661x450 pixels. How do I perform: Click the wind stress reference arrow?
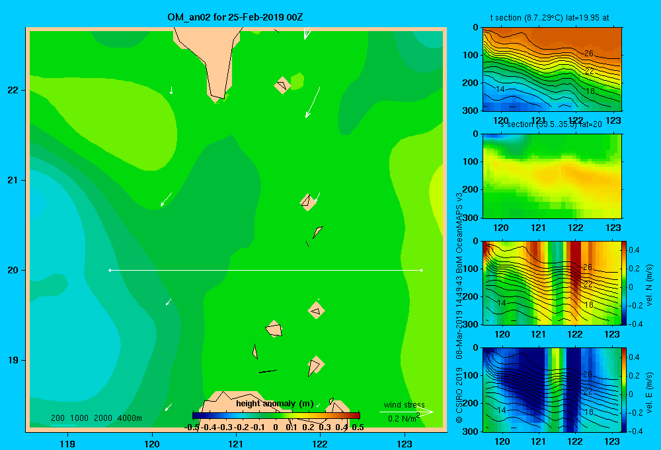407,412
